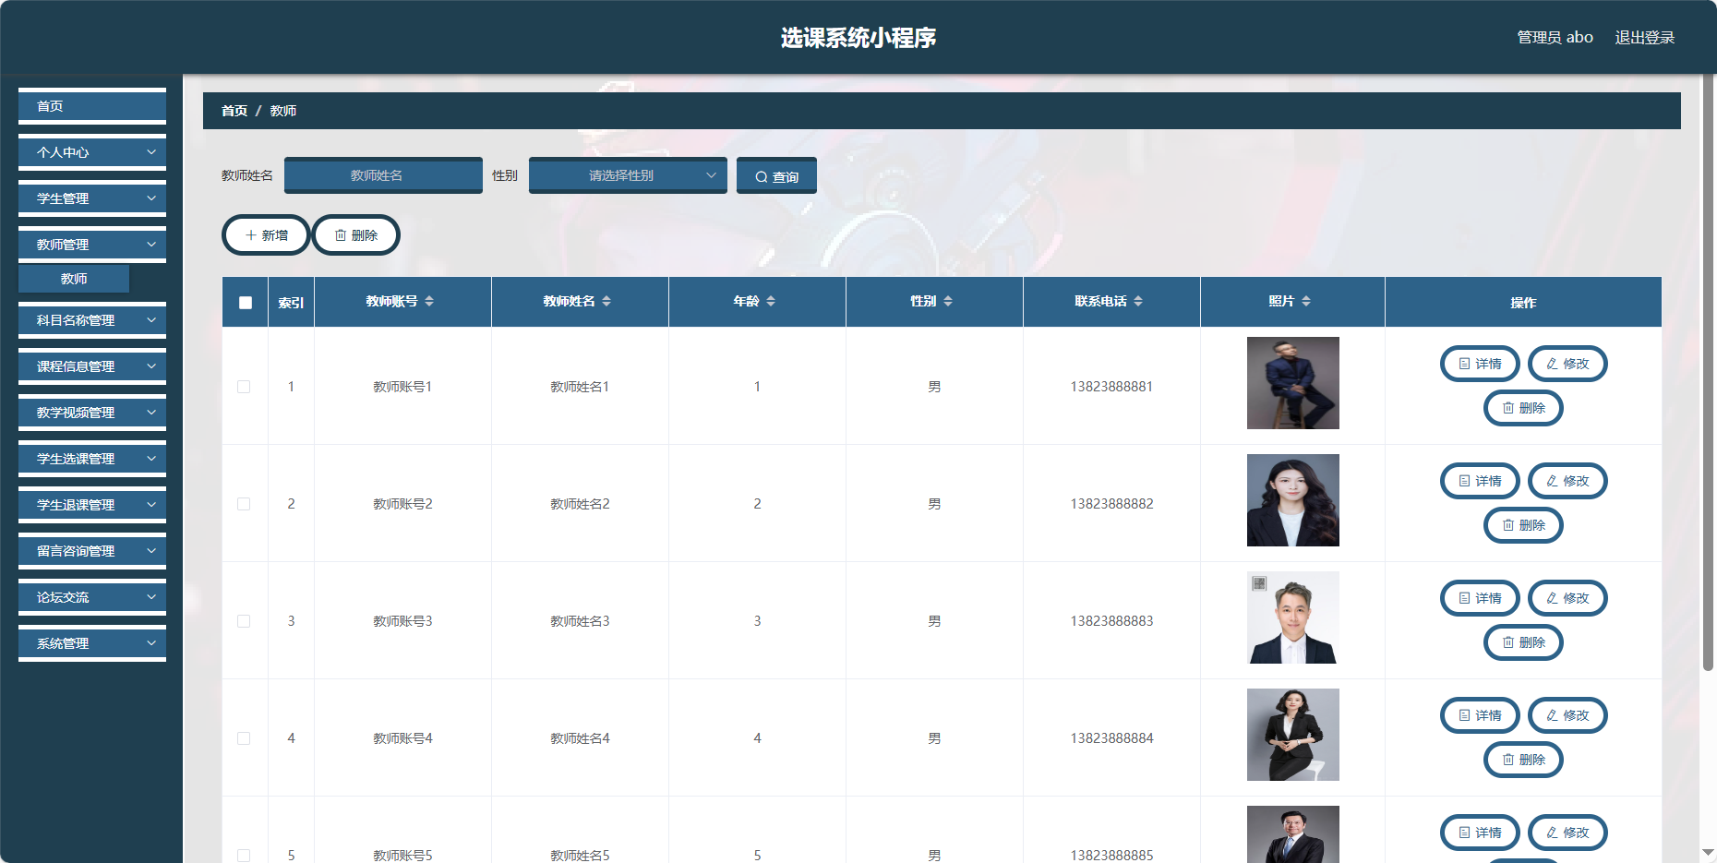Expand 学生管理 sidebar menu
Image resolution: width=1717 pixels, height=863 pixels.
[92, 198]
